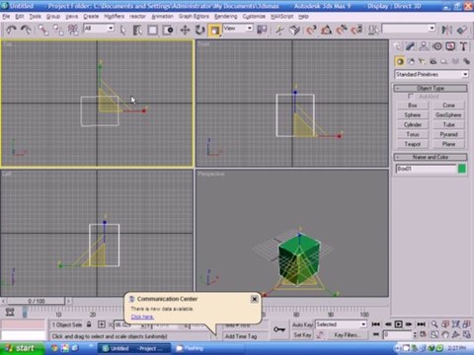Toggle Angle Snap in the toolbar
Image resolution: width=474 pixels, height=355 pixels.
coord(326,31)
